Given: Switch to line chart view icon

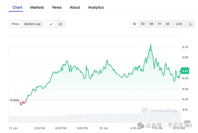Looking at the screenshot, I should pyautogui.click(x=51, y=24).
